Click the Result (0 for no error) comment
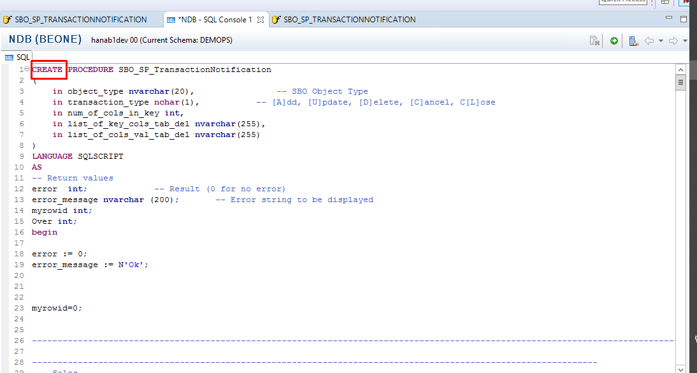The width and height of the screenshot is (697, 373). tap(220, 189)
